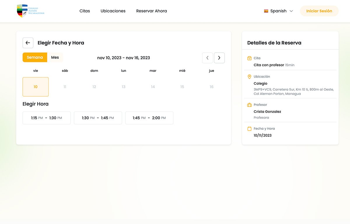Click the Profesor briefcase icon
Viewport: 350px width, 224px height.
click(x=249, y=105)
